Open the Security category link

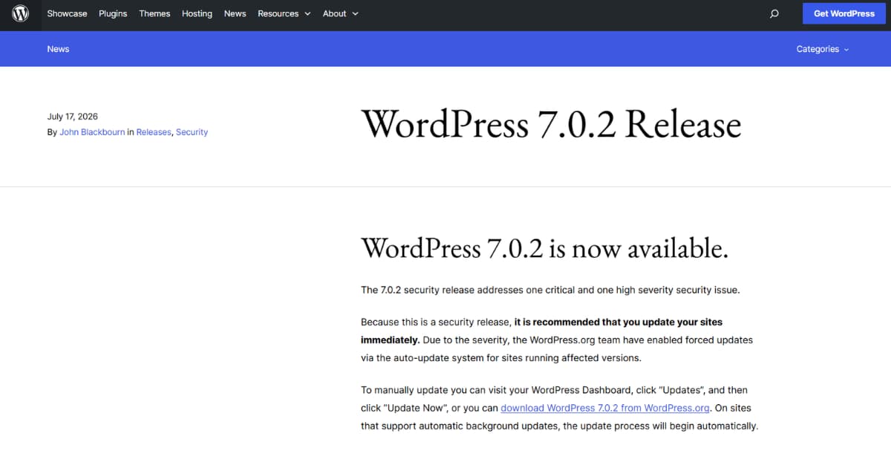(192, 132)
